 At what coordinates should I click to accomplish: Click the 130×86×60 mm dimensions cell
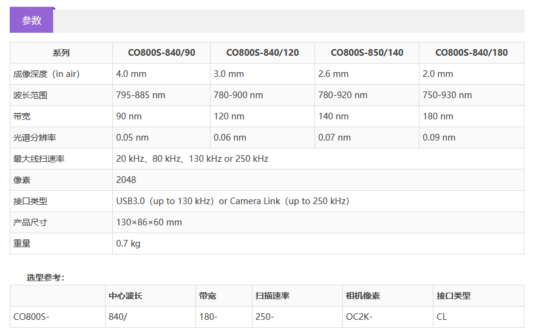click(x=149, y=222)
